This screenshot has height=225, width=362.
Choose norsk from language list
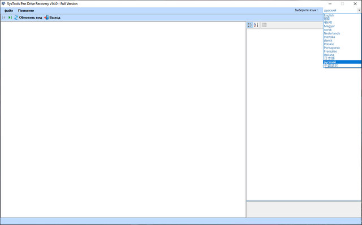pyautogui.click(x=342, y=30)
